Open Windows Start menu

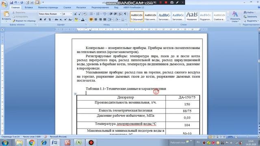[5, 142]
